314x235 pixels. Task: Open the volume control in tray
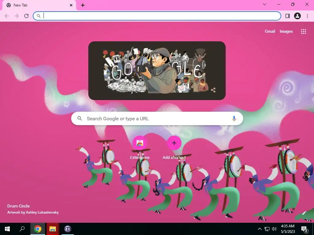(274, 229)
